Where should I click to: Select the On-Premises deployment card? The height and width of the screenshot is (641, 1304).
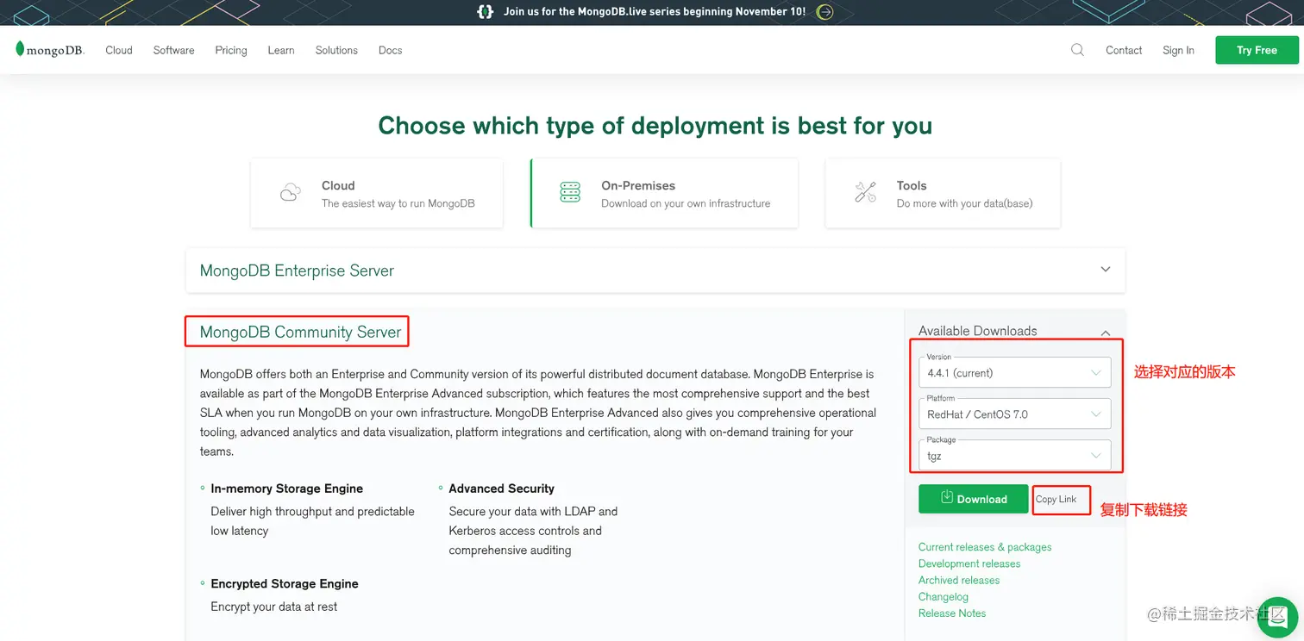pyautogui.click(x=664, y=193)
